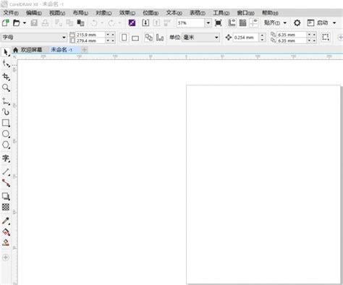Select the Parallel Dimension tool
This screenshot has height=285, width=343.
click(6, 171)
